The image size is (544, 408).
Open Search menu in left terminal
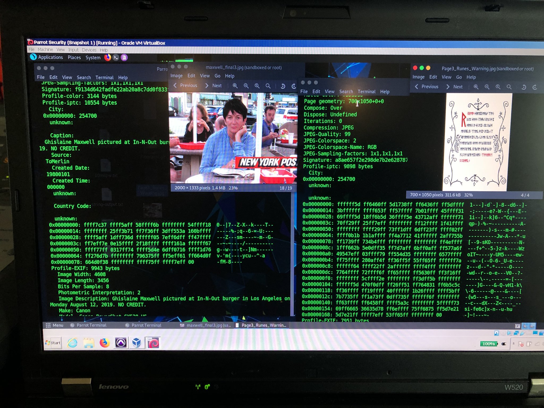coord(84,77)
